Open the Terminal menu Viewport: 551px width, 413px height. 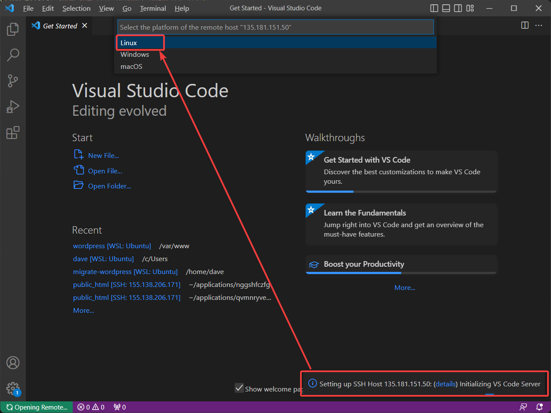point(153,8)
